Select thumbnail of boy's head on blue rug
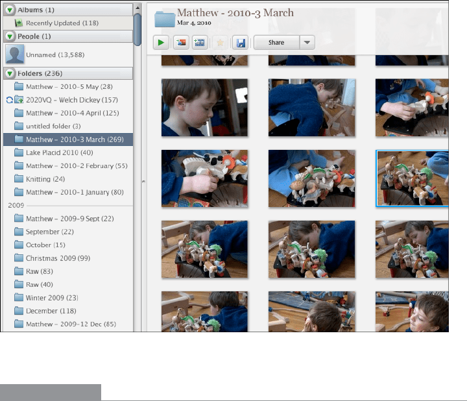 311,311
